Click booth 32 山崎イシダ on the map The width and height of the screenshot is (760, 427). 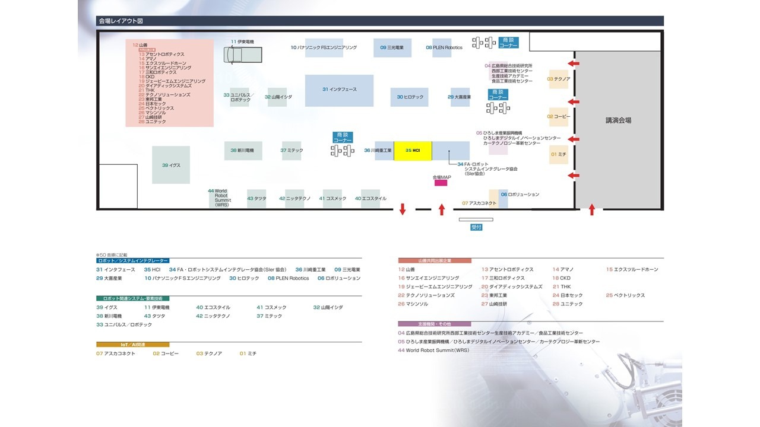277,97
